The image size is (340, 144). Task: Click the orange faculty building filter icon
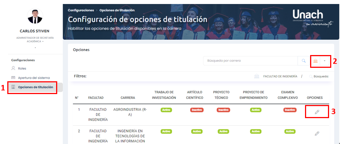click(x=316, y=61)
